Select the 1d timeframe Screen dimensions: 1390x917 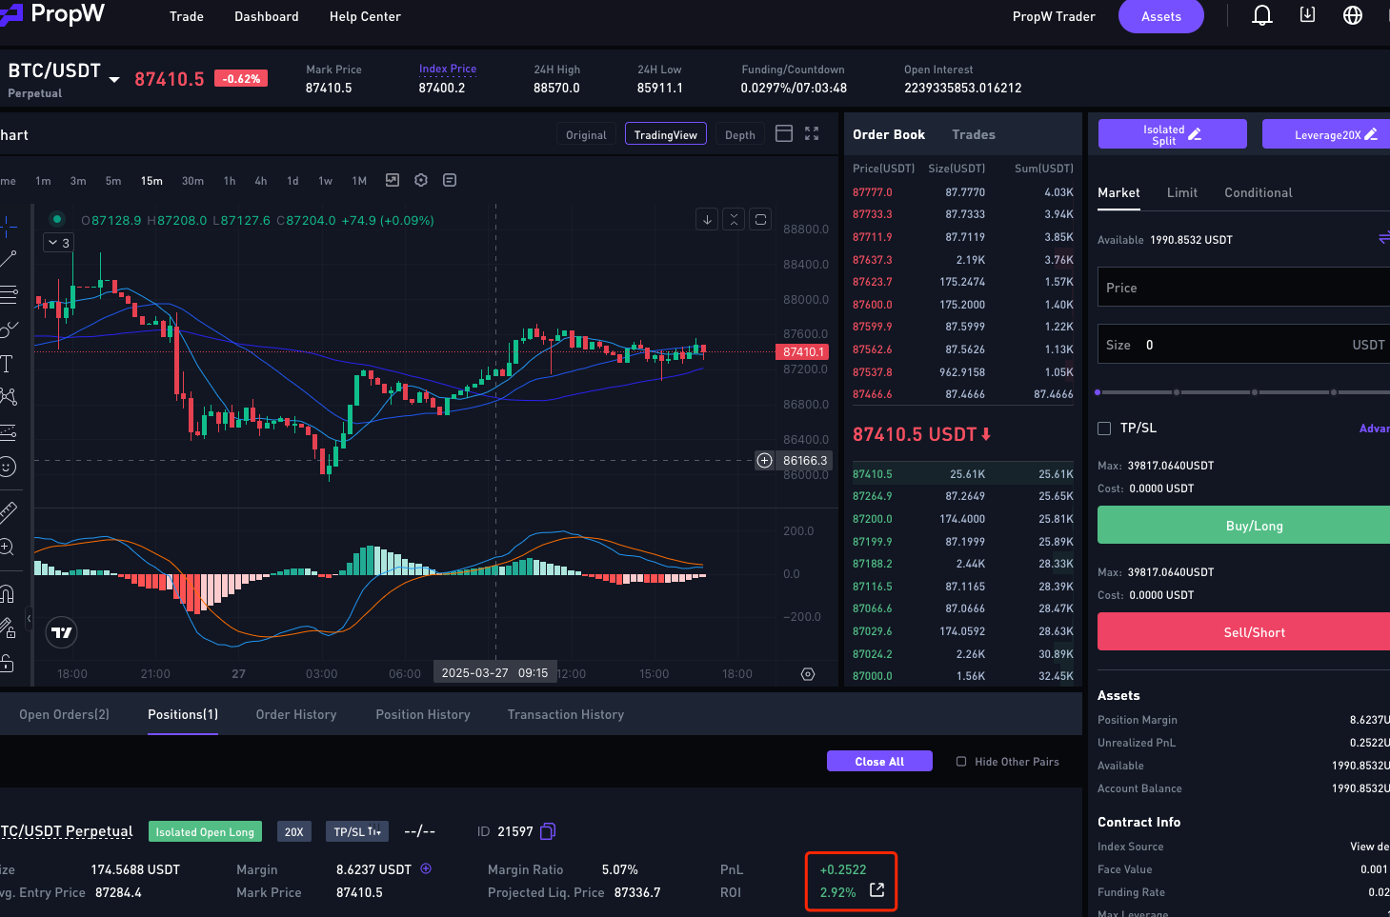click(292, 181)
